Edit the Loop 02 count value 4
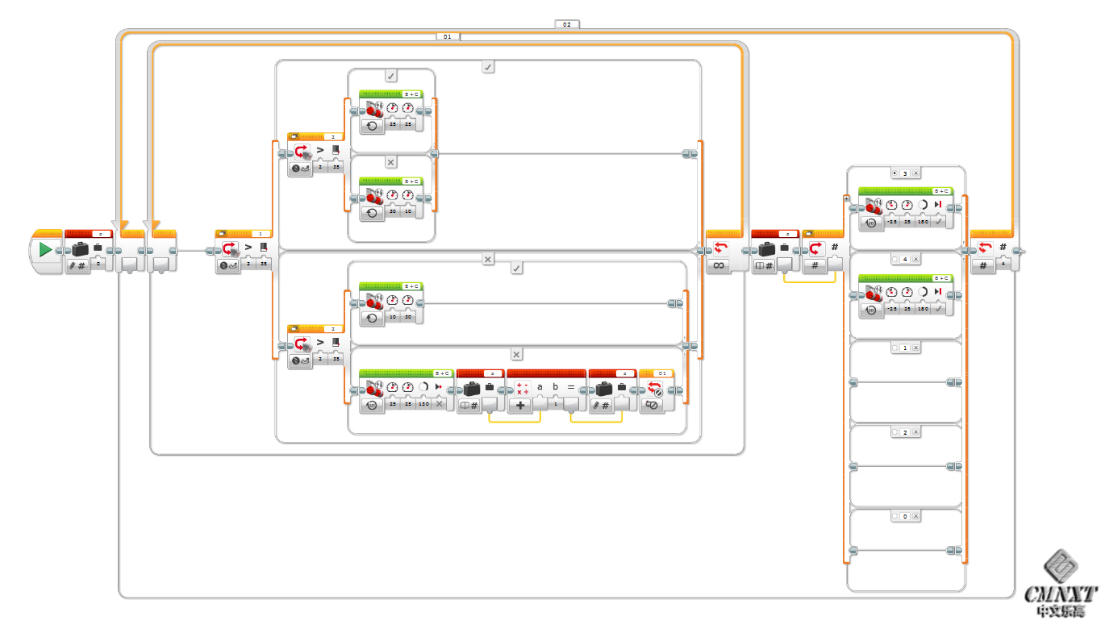Image resolution: width=1105 pixels, height=625 pixels. [1003, 264]
